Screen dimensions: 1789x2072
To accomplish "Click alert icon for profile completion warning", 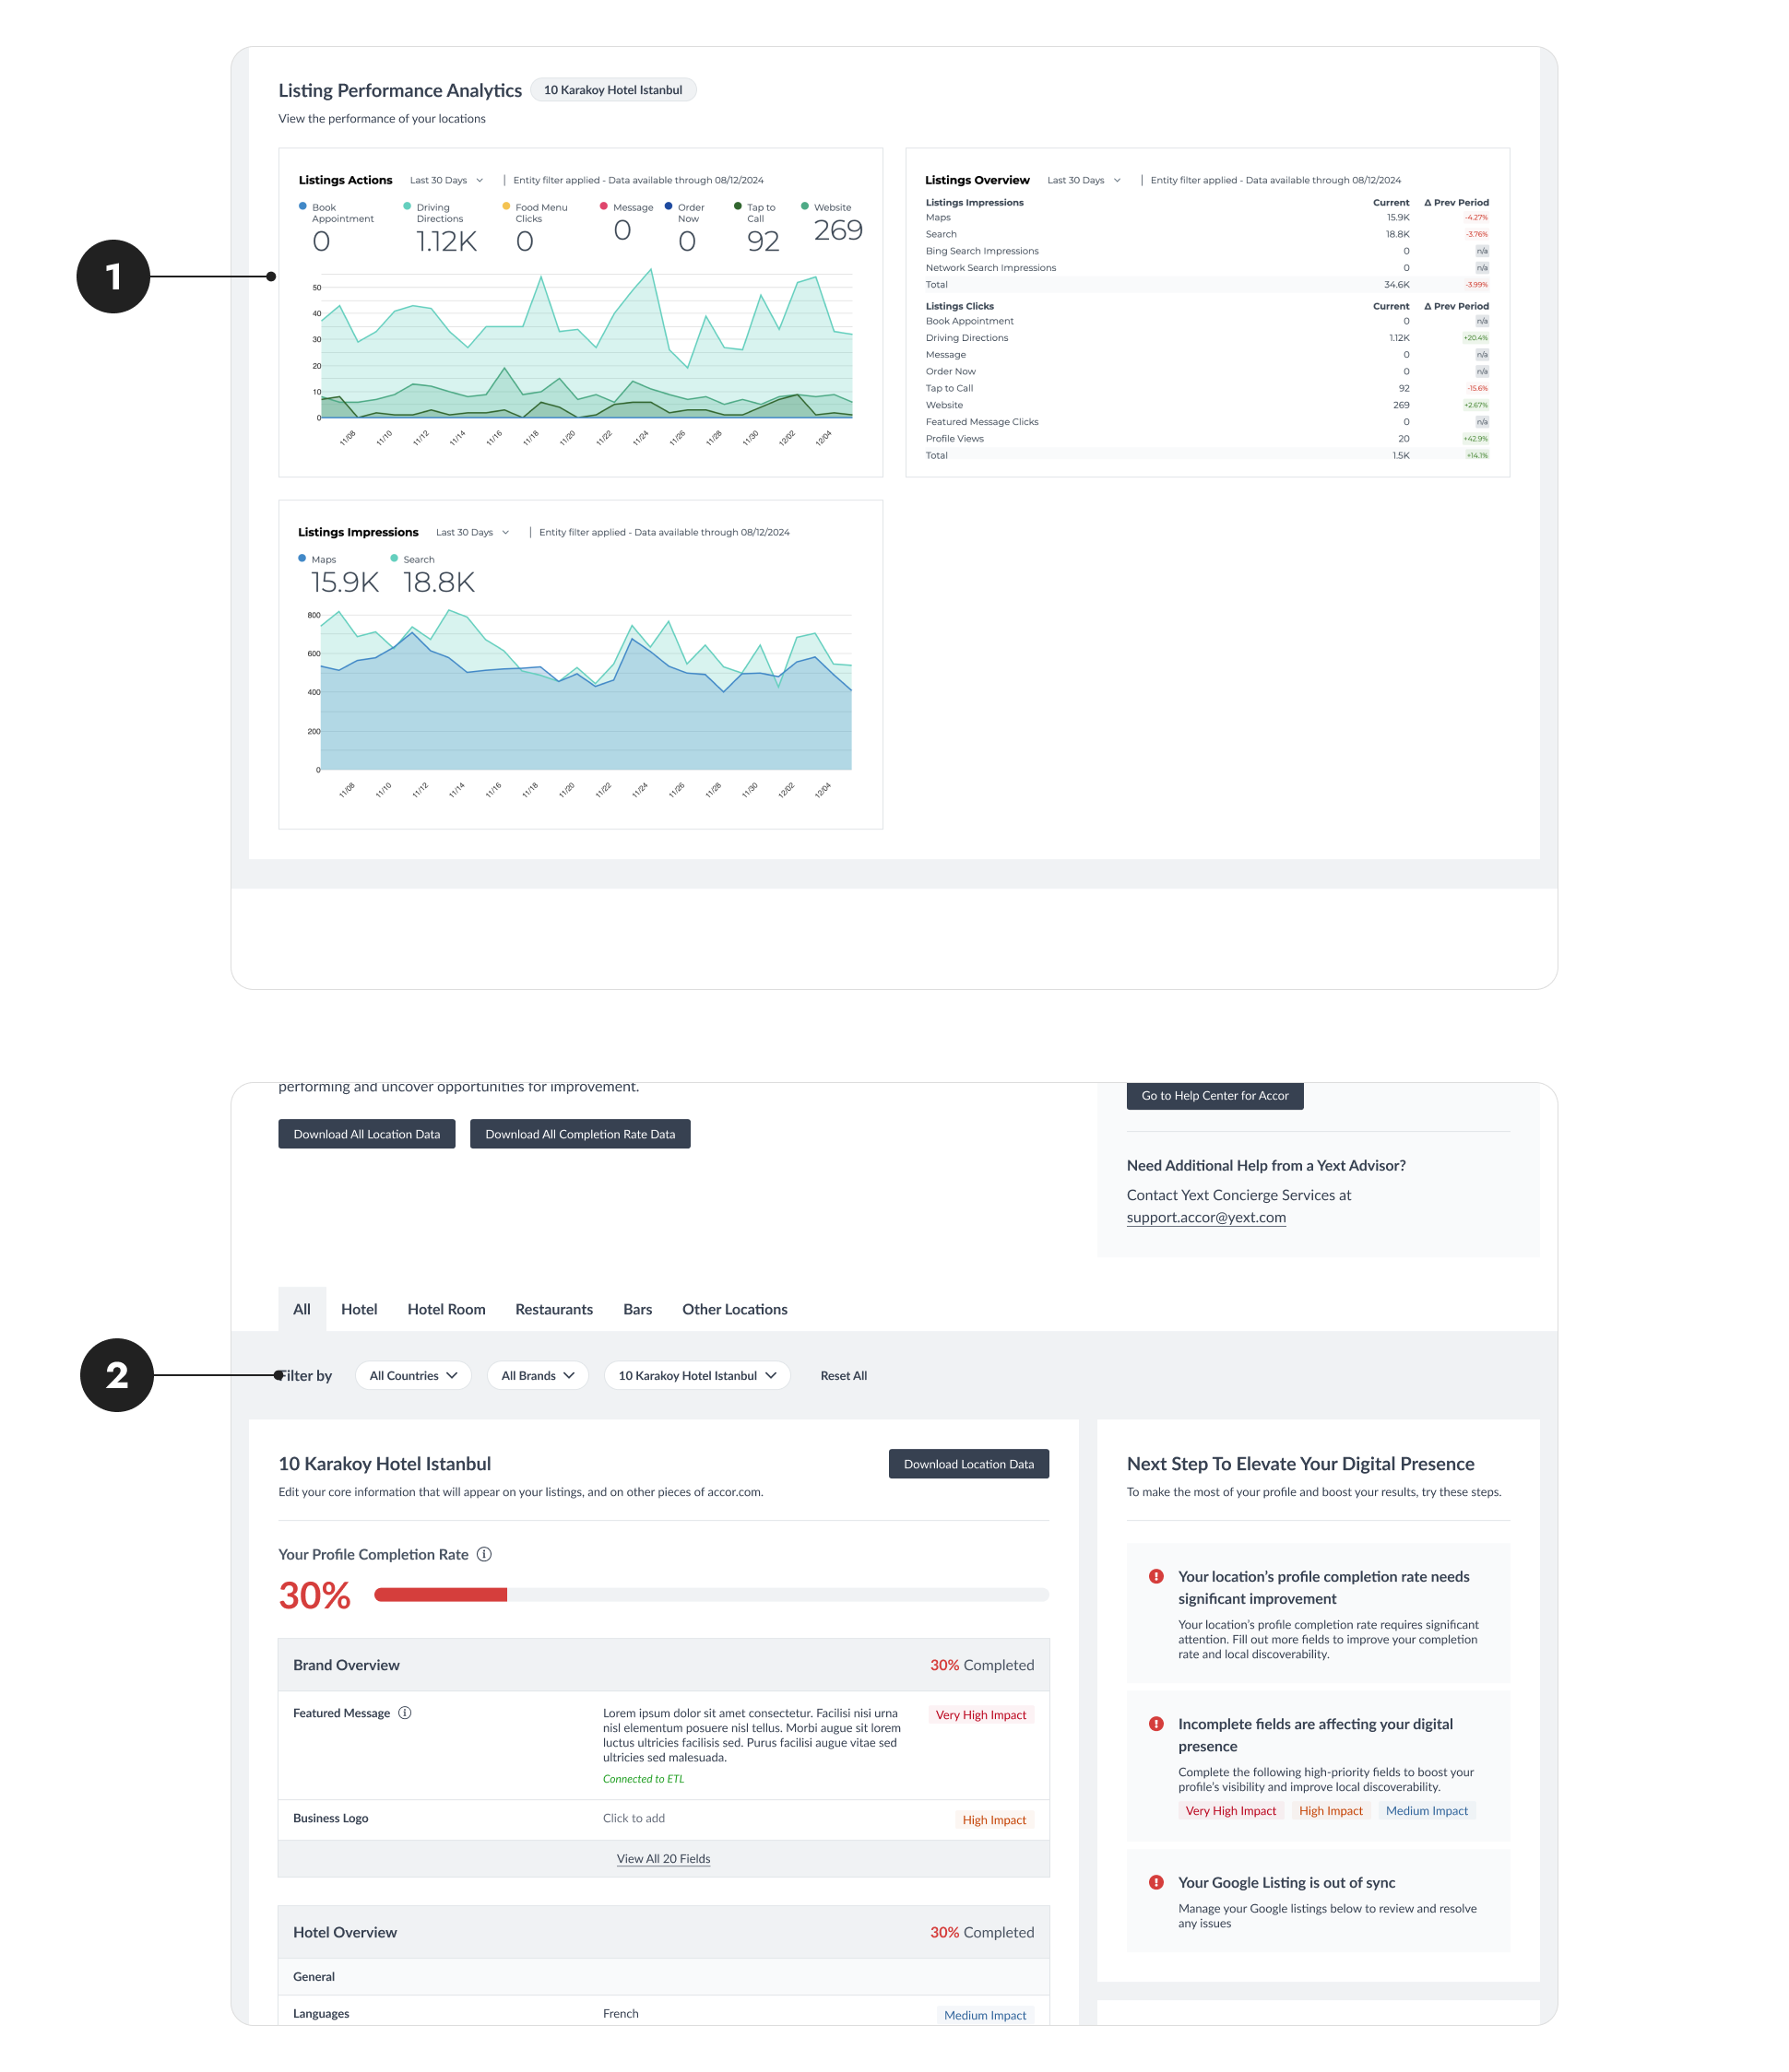I will point(1155,1577).
